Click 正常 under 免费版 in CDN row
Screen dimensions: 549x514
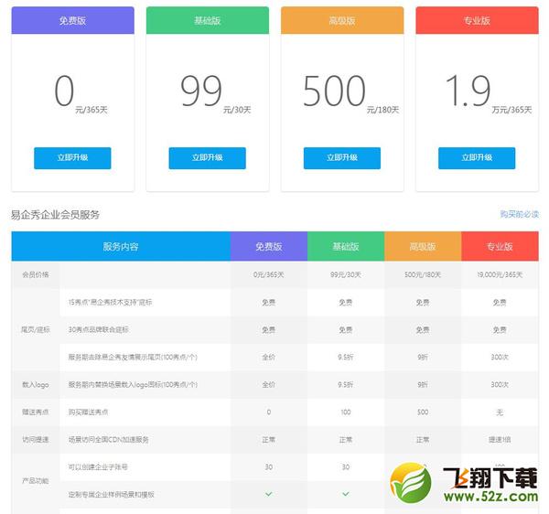(x=268, y=439)
